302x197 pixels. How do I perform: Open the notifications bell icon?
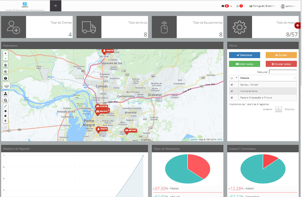(238, 6)
